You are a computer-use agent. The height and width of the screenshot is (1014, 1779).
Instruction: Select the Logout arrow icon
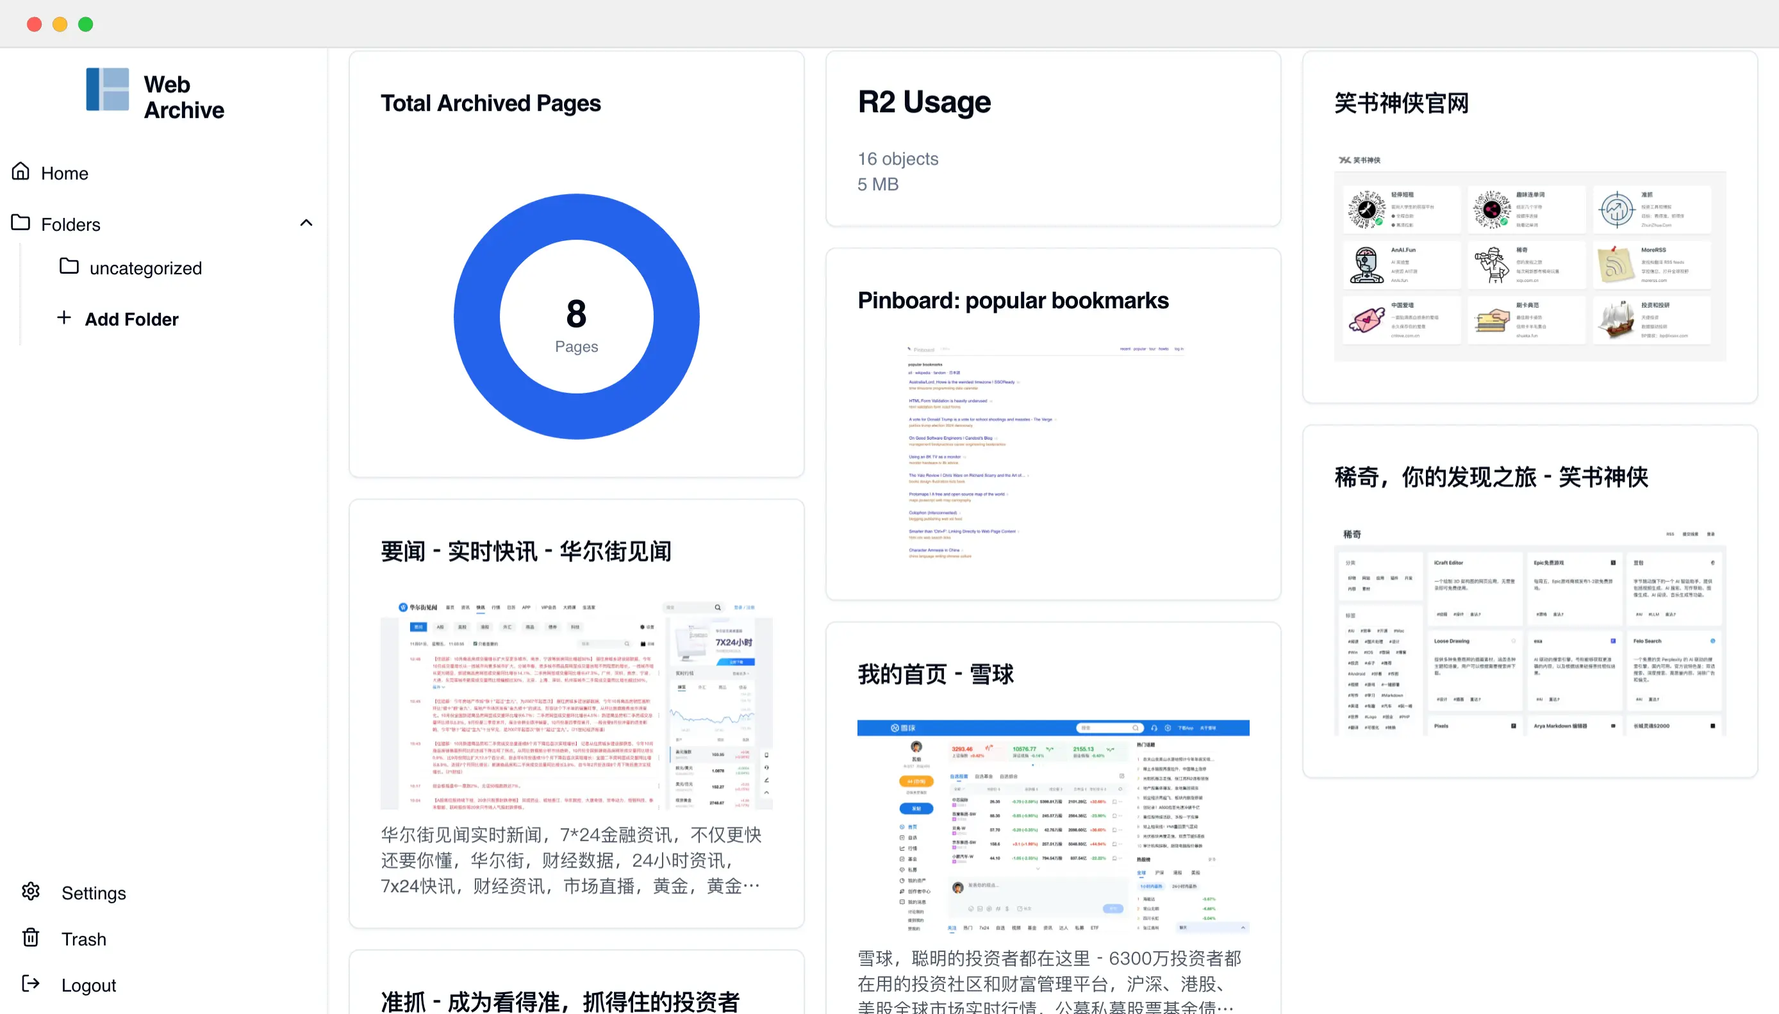pos(32,983)
